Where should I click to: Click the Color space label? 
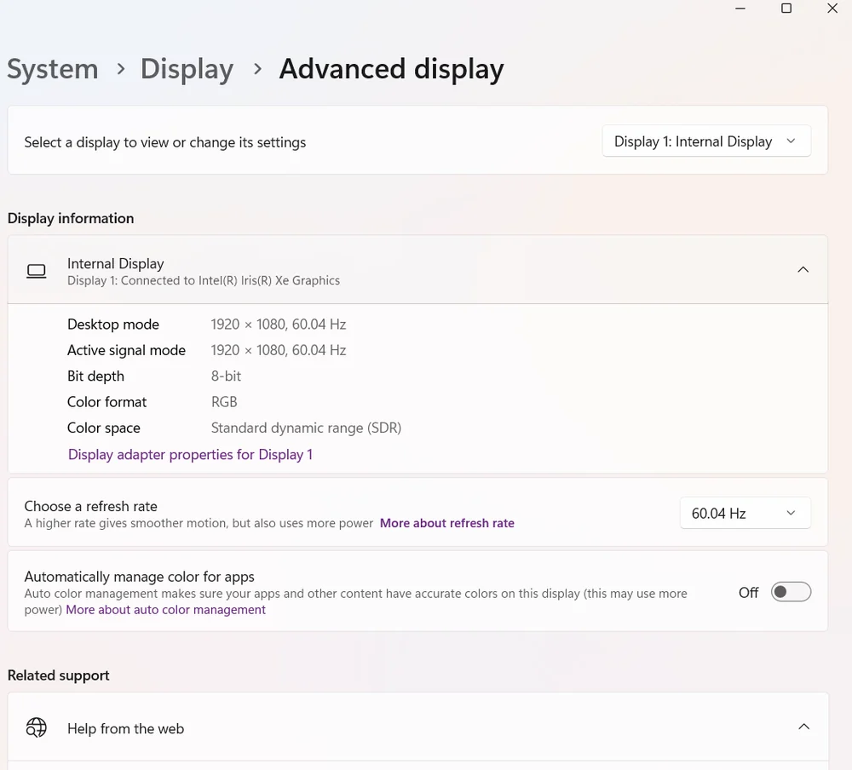104,428
